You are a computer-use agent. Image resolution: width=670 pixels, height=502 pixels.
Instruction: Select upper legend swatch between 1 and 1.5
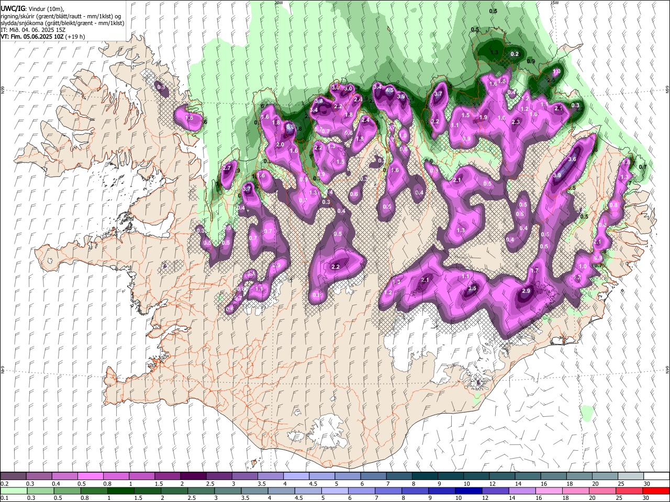click(x=142, y=476)
